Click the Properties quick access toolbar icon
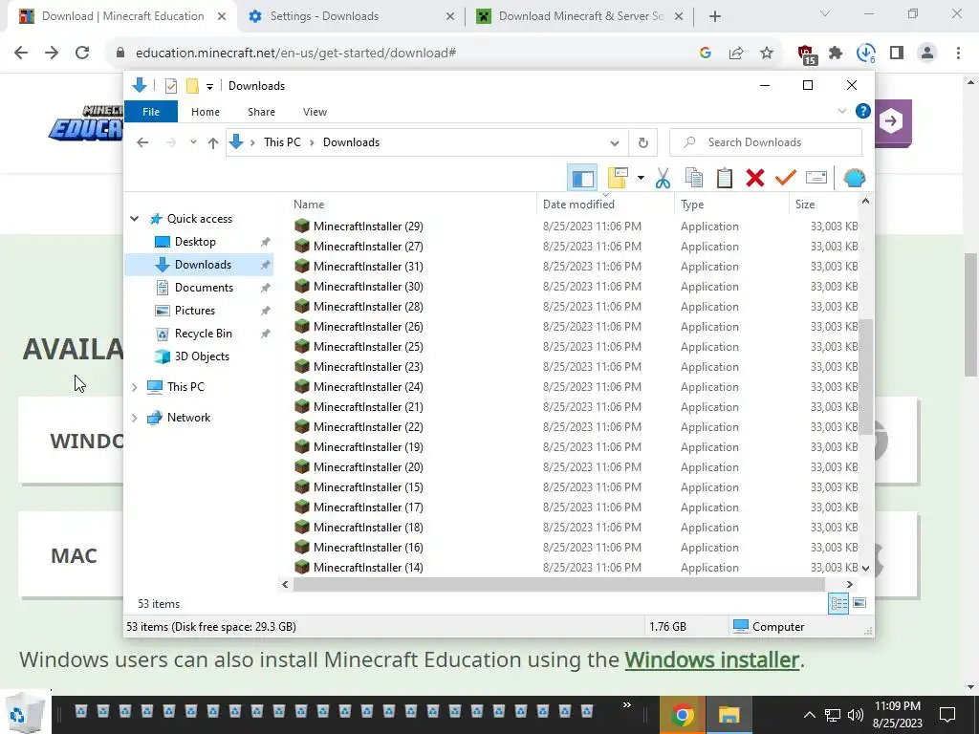 tap(171, 86)
